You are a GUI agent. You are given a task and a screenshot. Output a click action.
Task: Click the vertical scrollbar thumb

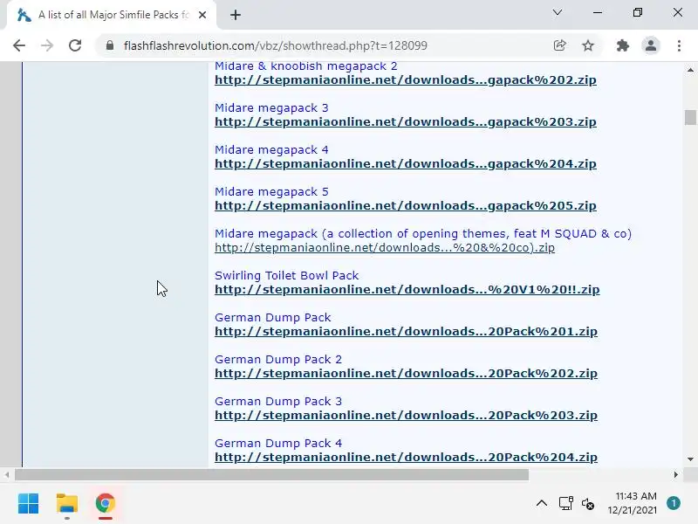[x=690, y=117]
